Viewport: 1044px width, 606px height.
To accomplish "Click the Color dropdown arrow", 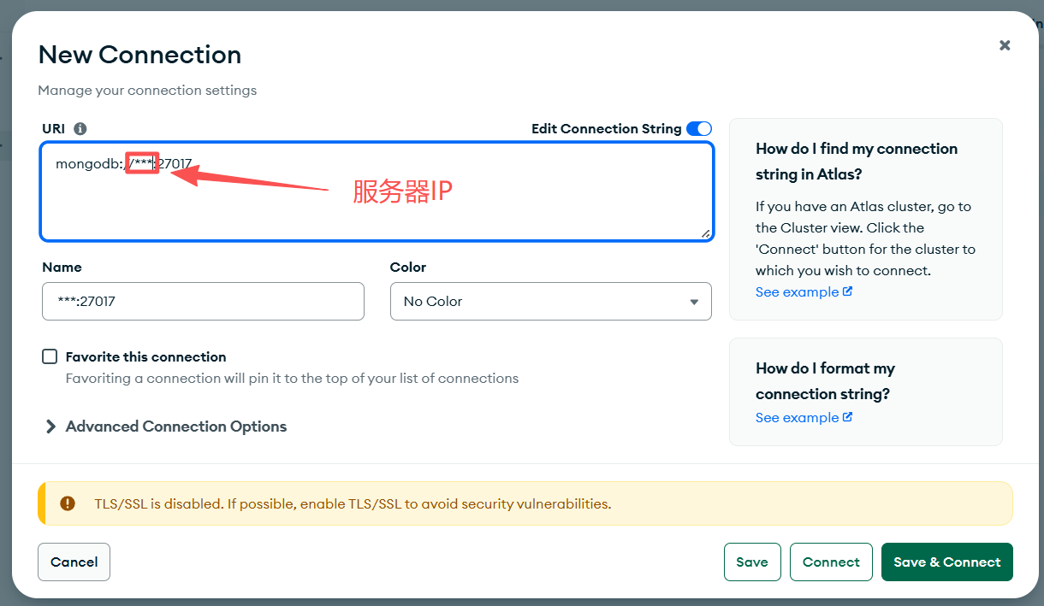I will [x=694, y=302].
